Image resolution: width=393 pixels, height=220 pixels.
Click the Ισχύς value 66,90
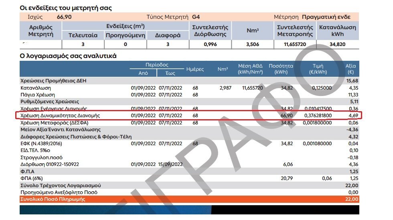tap(64, 17)
